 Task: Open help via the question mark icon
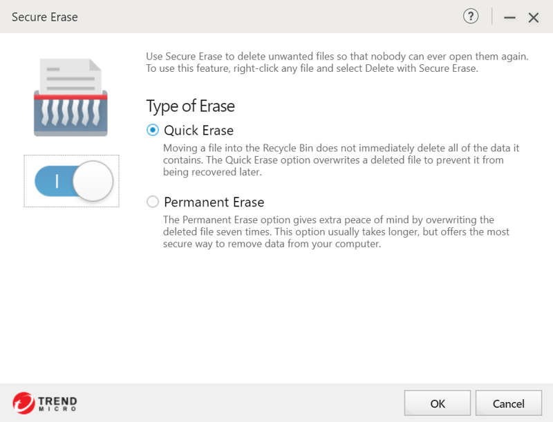pyautogui.click(x=471, y=16)
